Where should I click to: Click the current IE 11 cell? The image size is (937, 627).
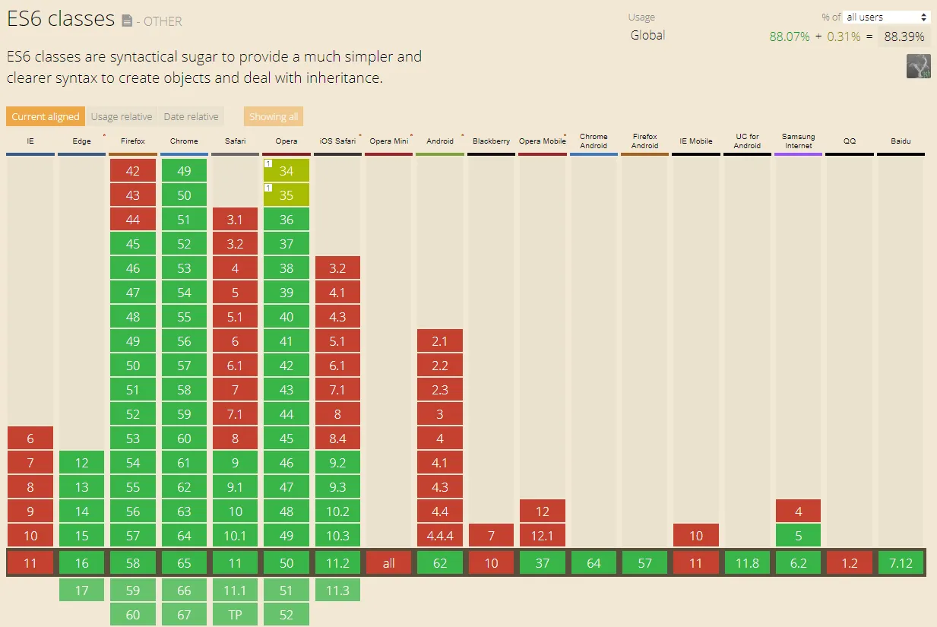(x=30, y=563)
